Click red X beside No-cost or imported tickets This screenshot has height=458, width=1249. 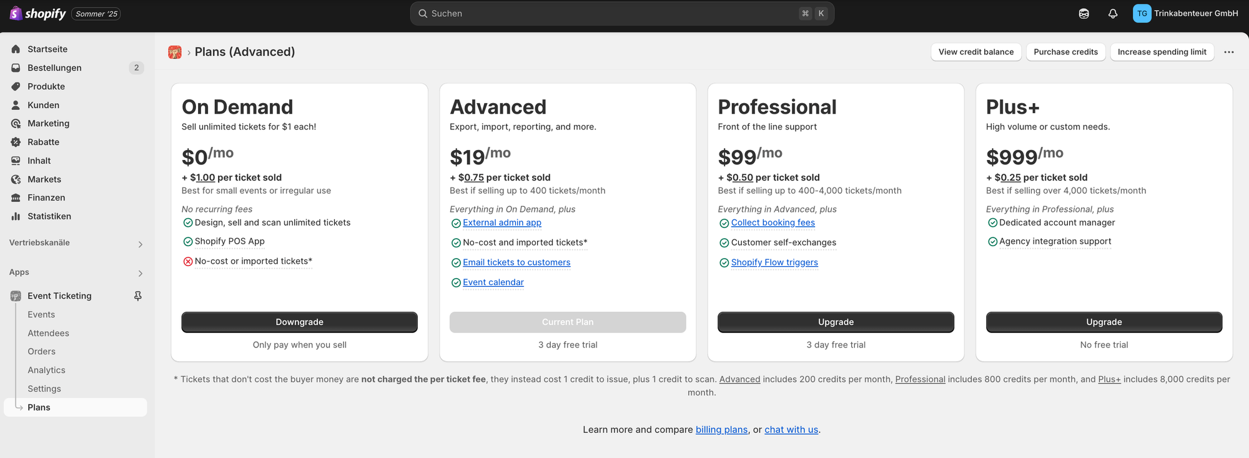coord(188,261)
